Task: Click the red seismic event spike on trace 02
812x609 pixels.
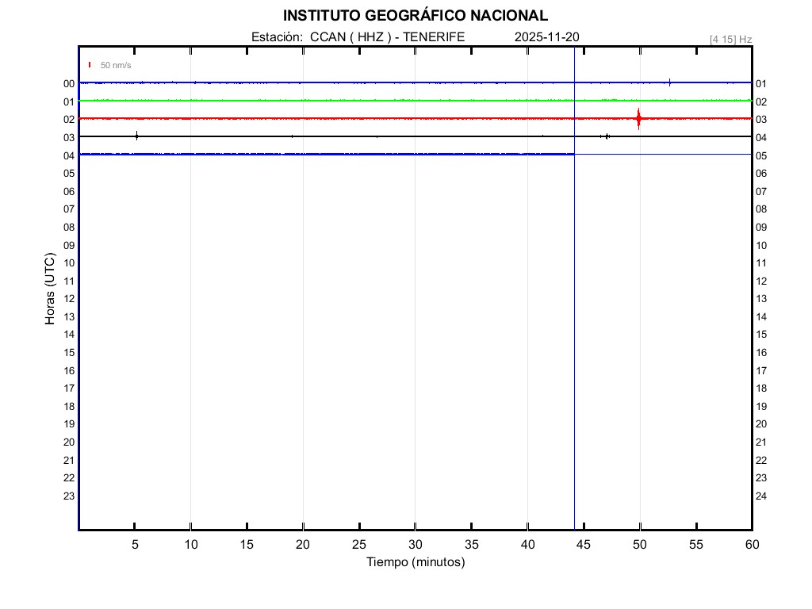Action: coord(638,119)
